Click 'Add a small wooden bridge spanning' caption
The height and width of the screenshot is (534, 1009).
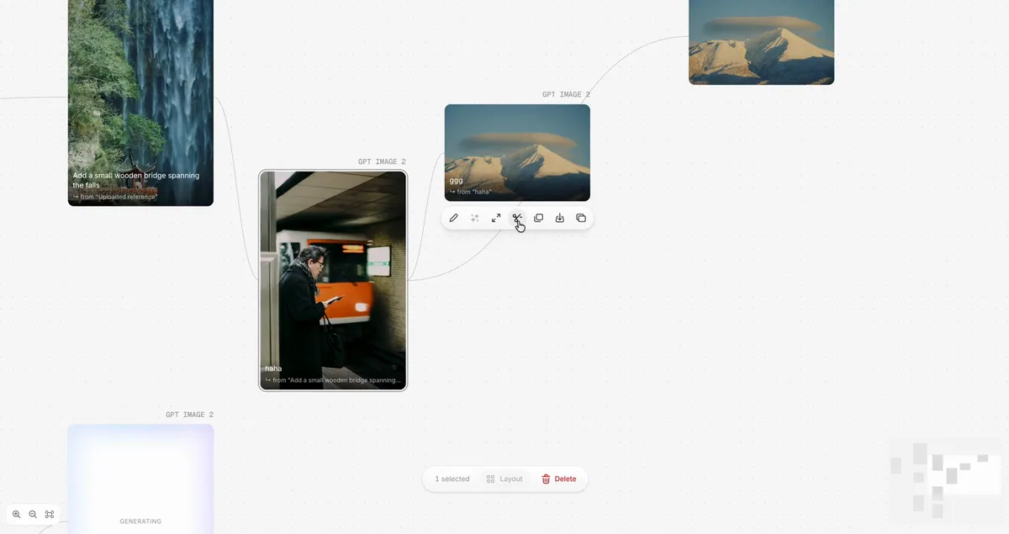point(136,180)
